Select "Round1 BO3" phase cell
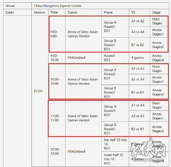Image resolution: width=171 pixels, height=167 pixels. 115,58
